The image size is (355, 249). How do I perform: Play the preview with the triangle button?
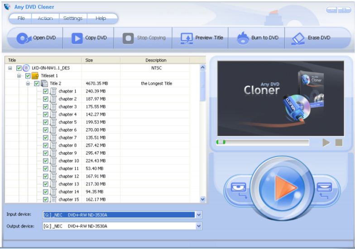point(326,143)
